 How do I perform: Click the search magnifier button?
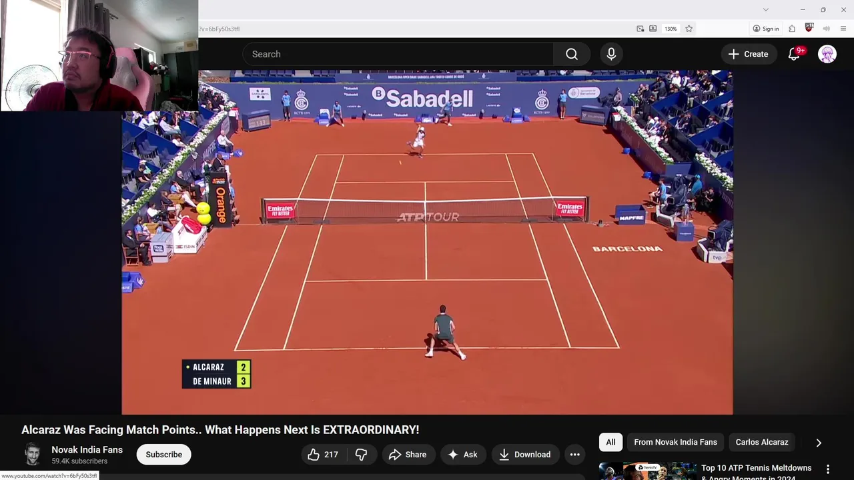pyautogui.click(x=572, y=54)
